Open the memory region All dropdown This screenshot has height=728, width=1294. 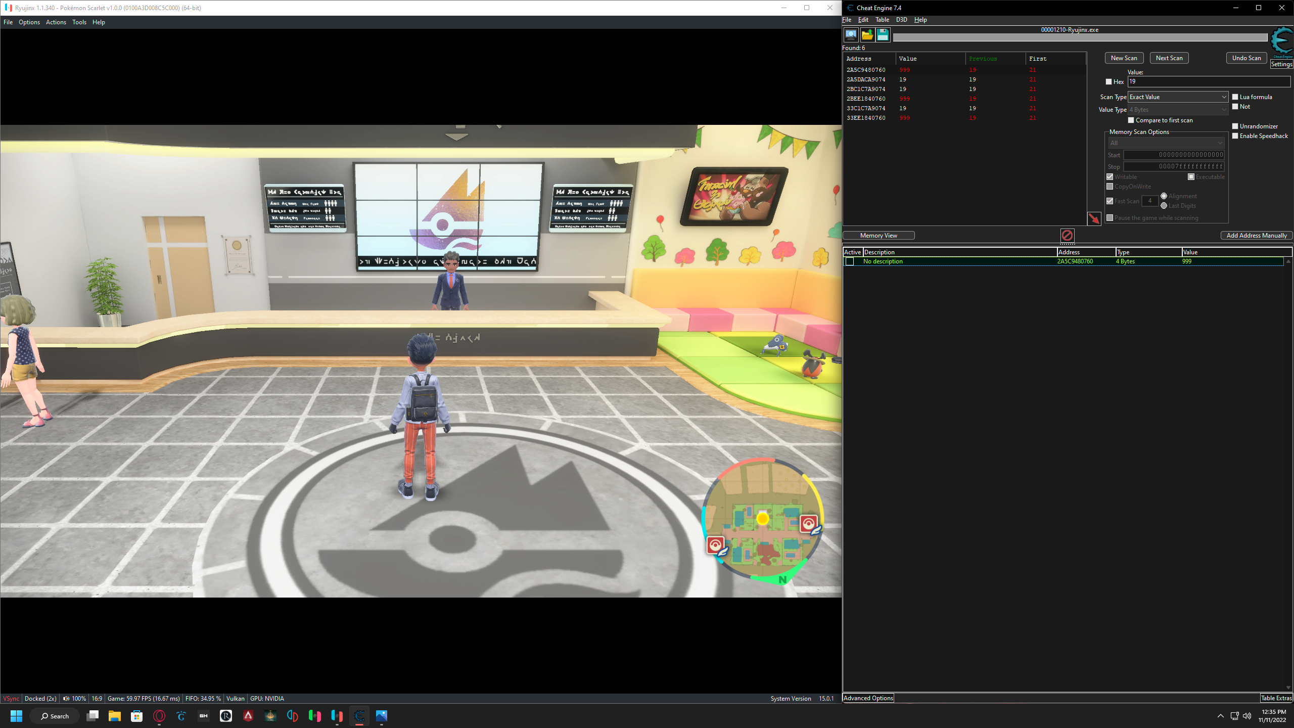[x=1166, y=143]
